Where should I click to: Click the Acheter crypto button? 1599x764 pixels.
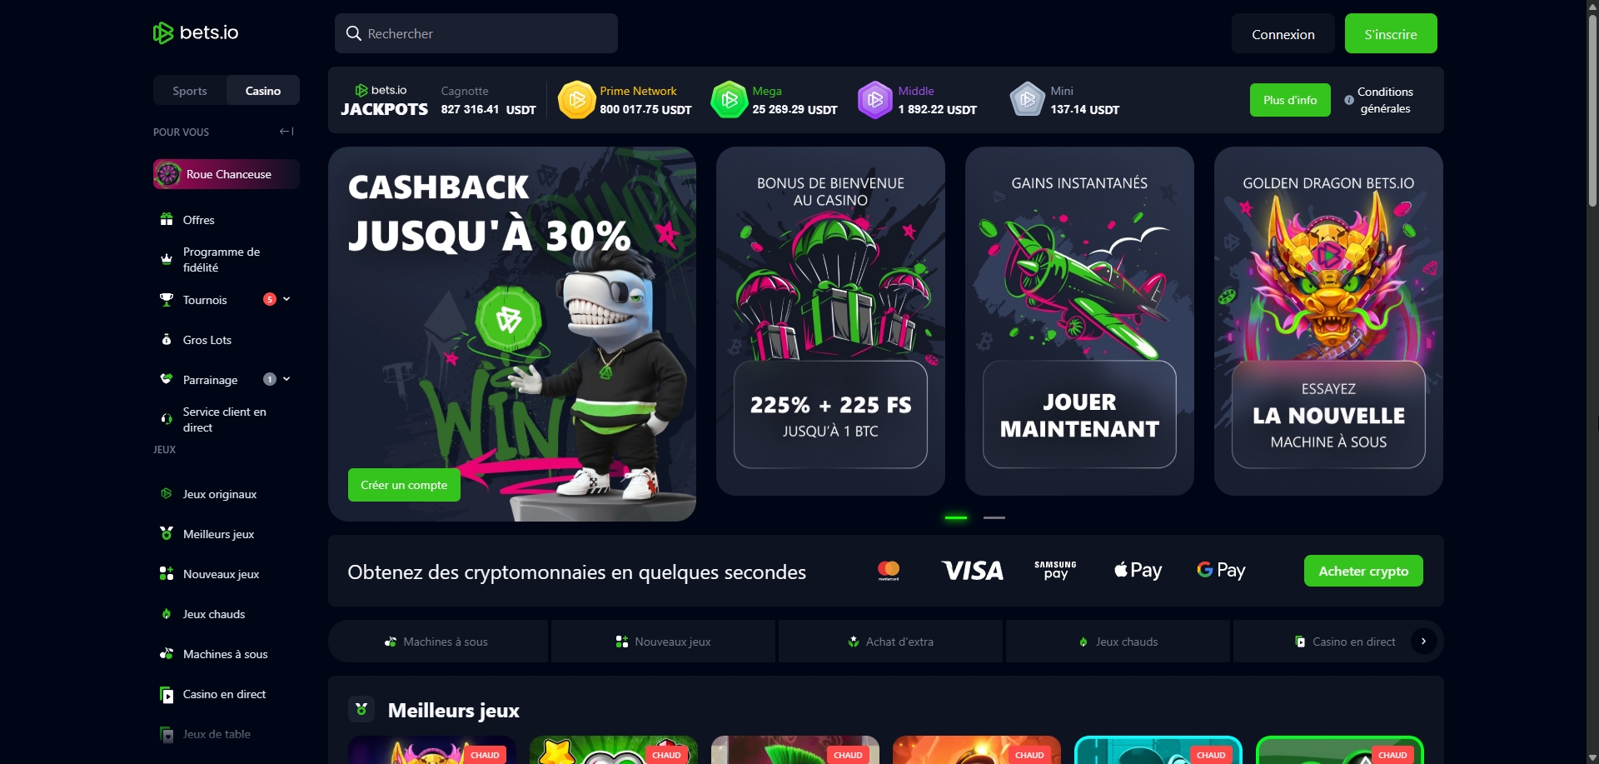coord(1363,571)
